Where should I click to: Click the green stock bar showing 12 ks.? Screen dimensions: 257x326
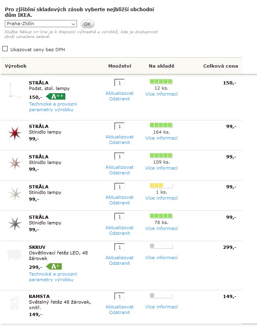(x=161, y=82)
